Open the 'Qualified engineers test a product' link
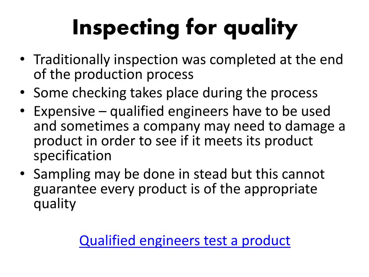The image size is (369, 277). 185,241
